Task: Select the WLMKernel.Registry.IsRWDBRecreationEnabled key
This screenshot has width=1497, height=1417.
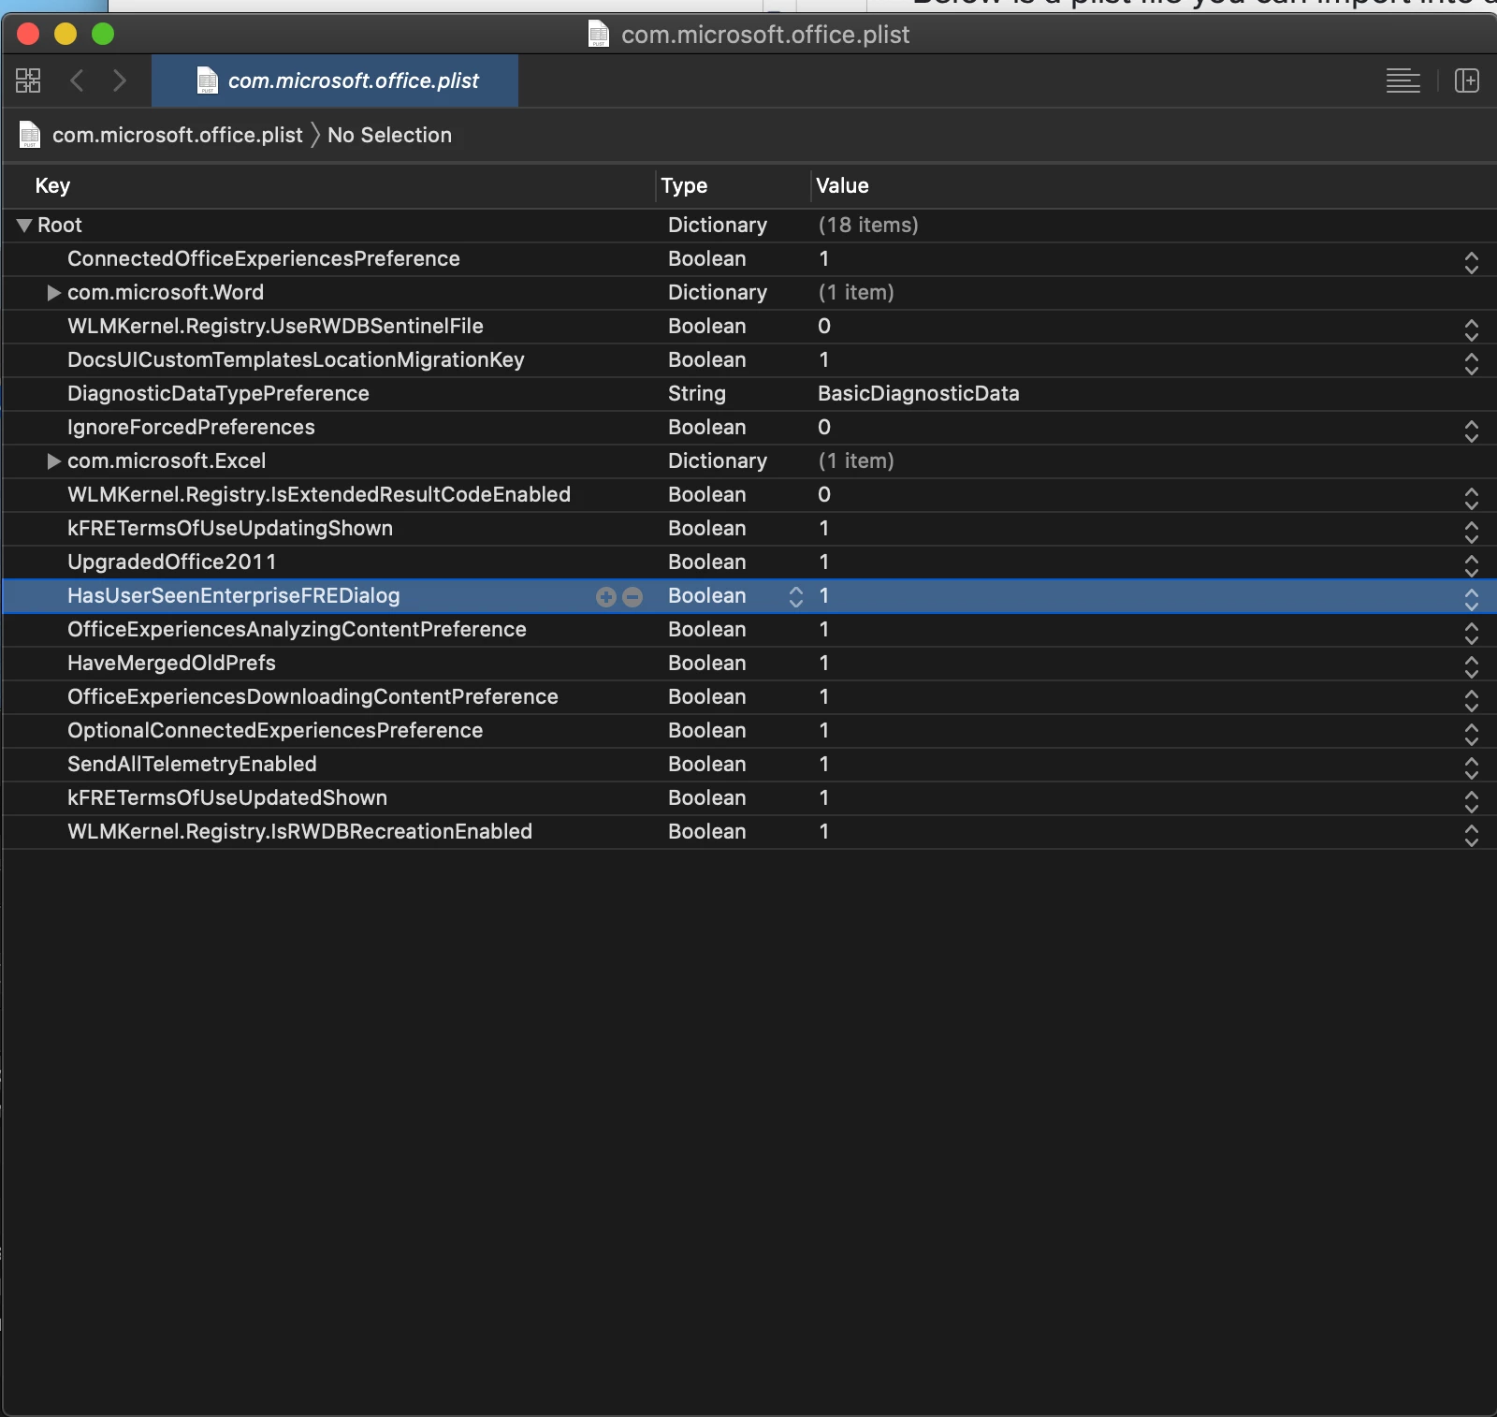Action: 299,832
